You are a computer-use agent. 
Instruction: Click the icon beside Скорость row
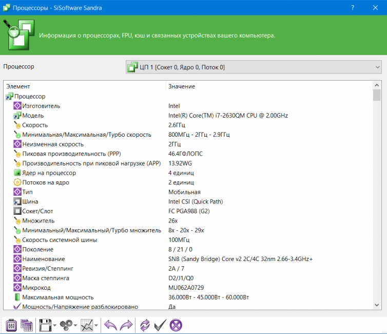point(17,125)
